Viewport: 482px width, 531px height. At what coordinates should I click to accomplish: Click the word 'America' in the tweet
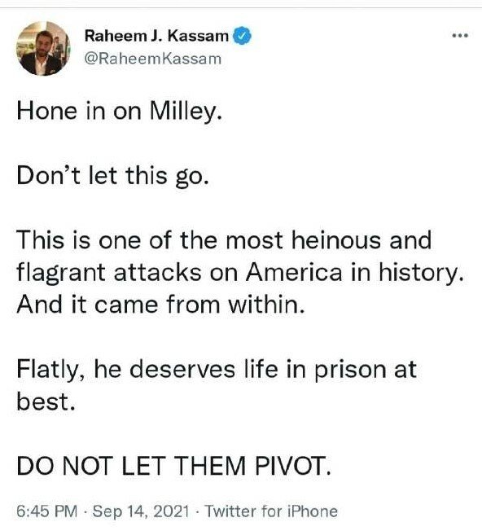294,272
